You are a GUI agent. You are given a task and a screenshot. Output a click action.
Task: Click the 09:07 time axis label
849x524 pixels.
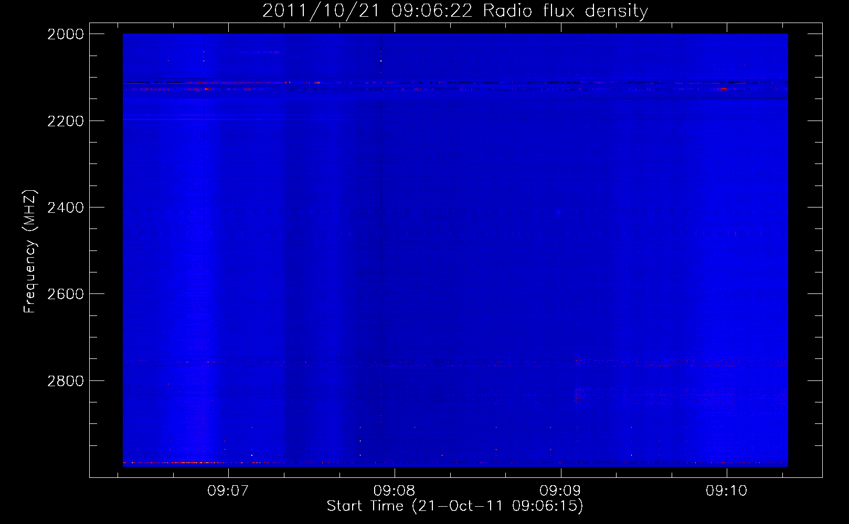(228, 491)
